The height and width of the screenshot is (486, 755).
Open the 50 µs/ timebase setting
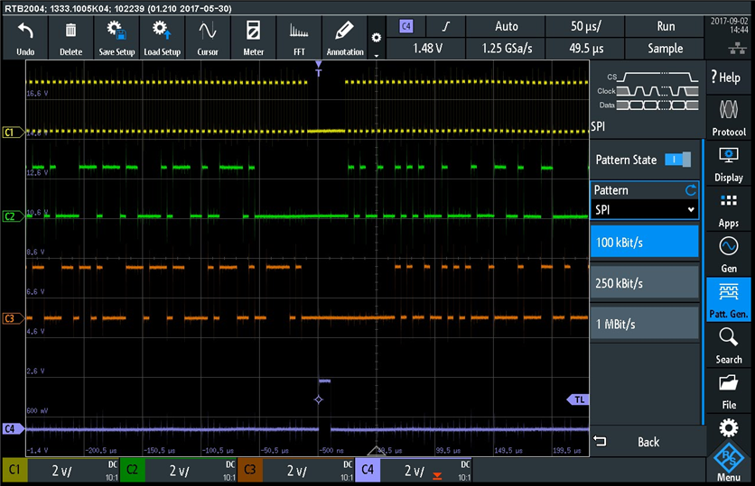coord(586,26)
